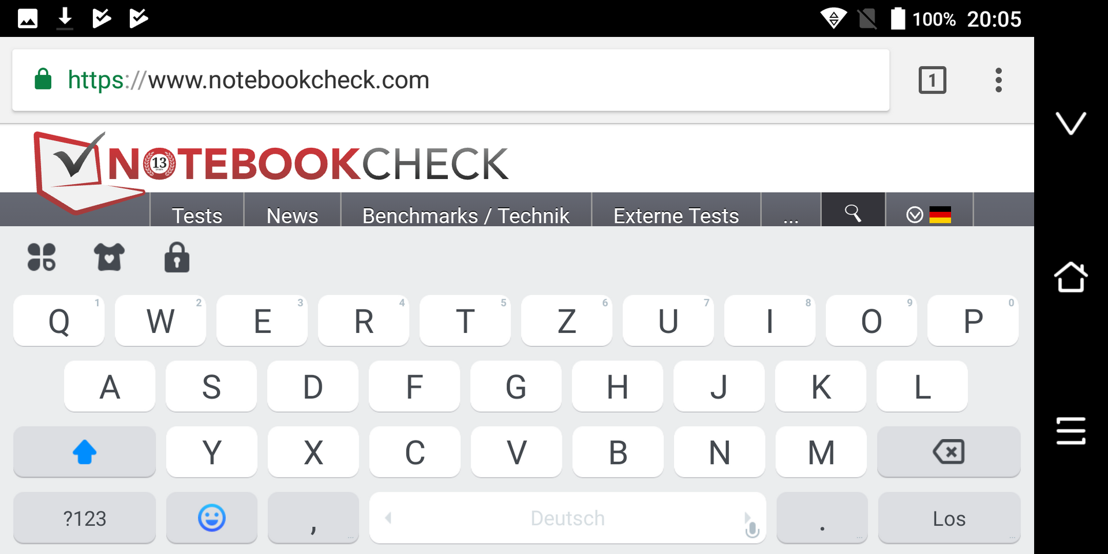The width and height of the screenshot is (1108, 554).
Task: Tap the keyboard padlock icon
Action: 177,257
